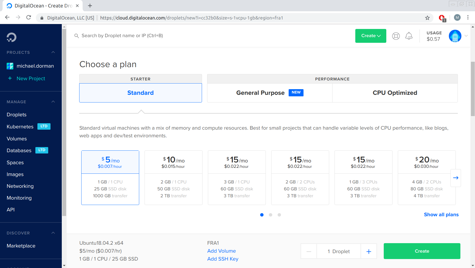Viewport: 475px width, 268px height.
Task: Reload the page
Action: pos(29,17)
